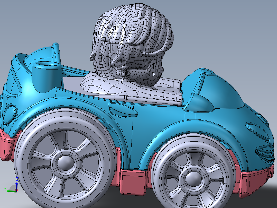Image resolution: width=277 pixels, height=208 pixels.
Task: Pick the oval taillight at the rear
Action: click(x=11, y=115)
